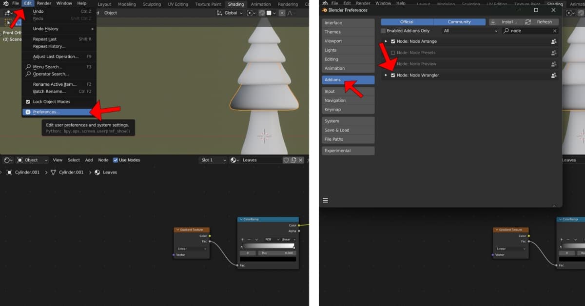Click community icon in Node Arrange row
The image size is (585, 306).
click(x=554, y=41)
